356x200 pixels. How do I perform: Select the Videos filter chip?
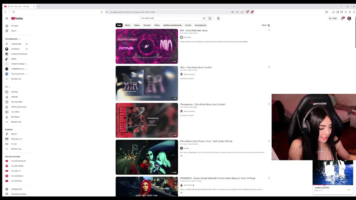(x=137, y=25)
